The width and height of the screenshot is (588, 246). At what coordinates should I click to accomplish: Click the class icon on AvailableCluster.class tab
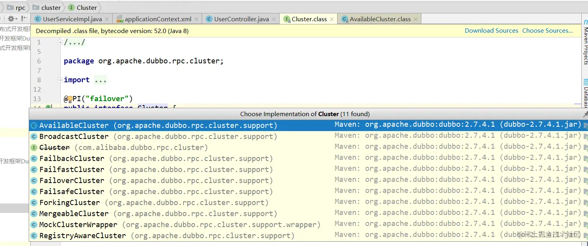coord(345,19)
